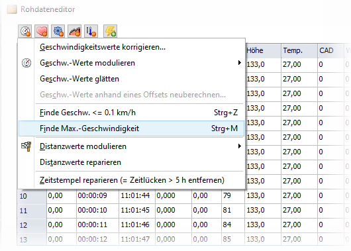Open Distanzwerte modulieren submenu
The image size is (351, 251).
[131, 146]
